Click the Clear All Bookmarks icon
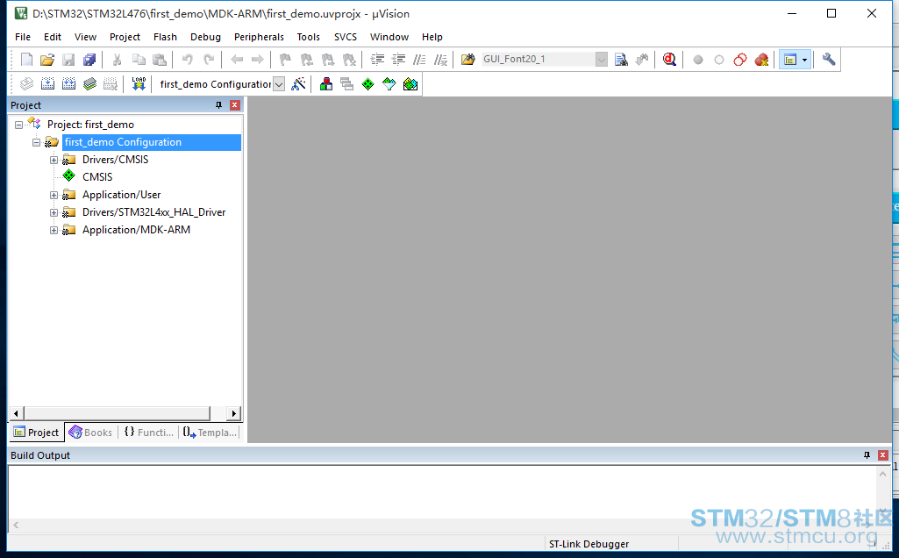 pyautogui.click(x=349, y=59)
